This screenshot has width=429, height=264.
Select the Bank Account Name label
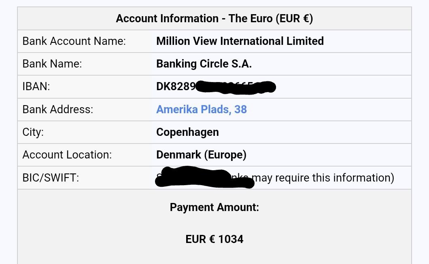(74, 41)
